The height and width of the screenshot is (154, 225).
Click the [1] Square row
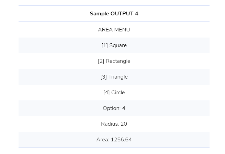tap(114, 45)
